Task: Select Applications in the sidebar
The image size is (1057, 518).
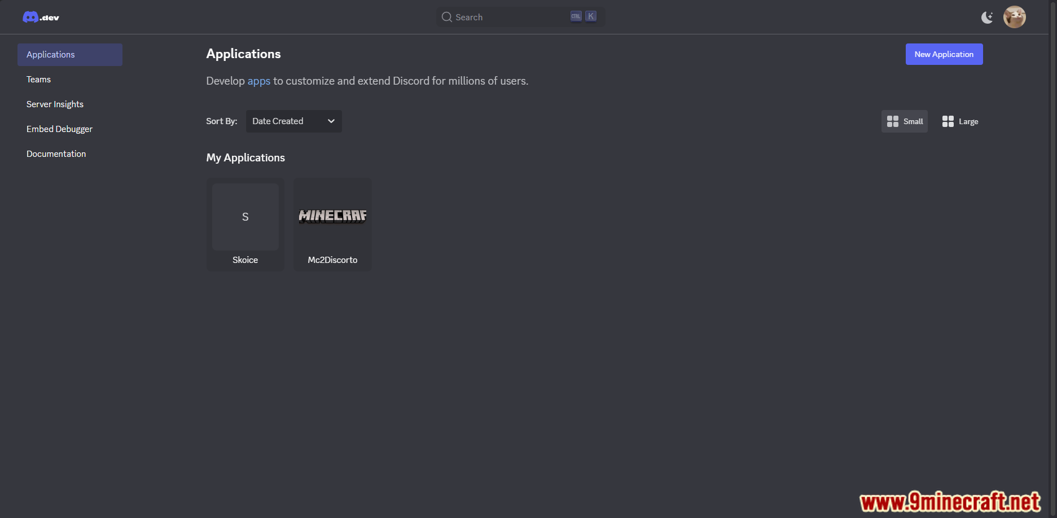Action: (70, 55)
